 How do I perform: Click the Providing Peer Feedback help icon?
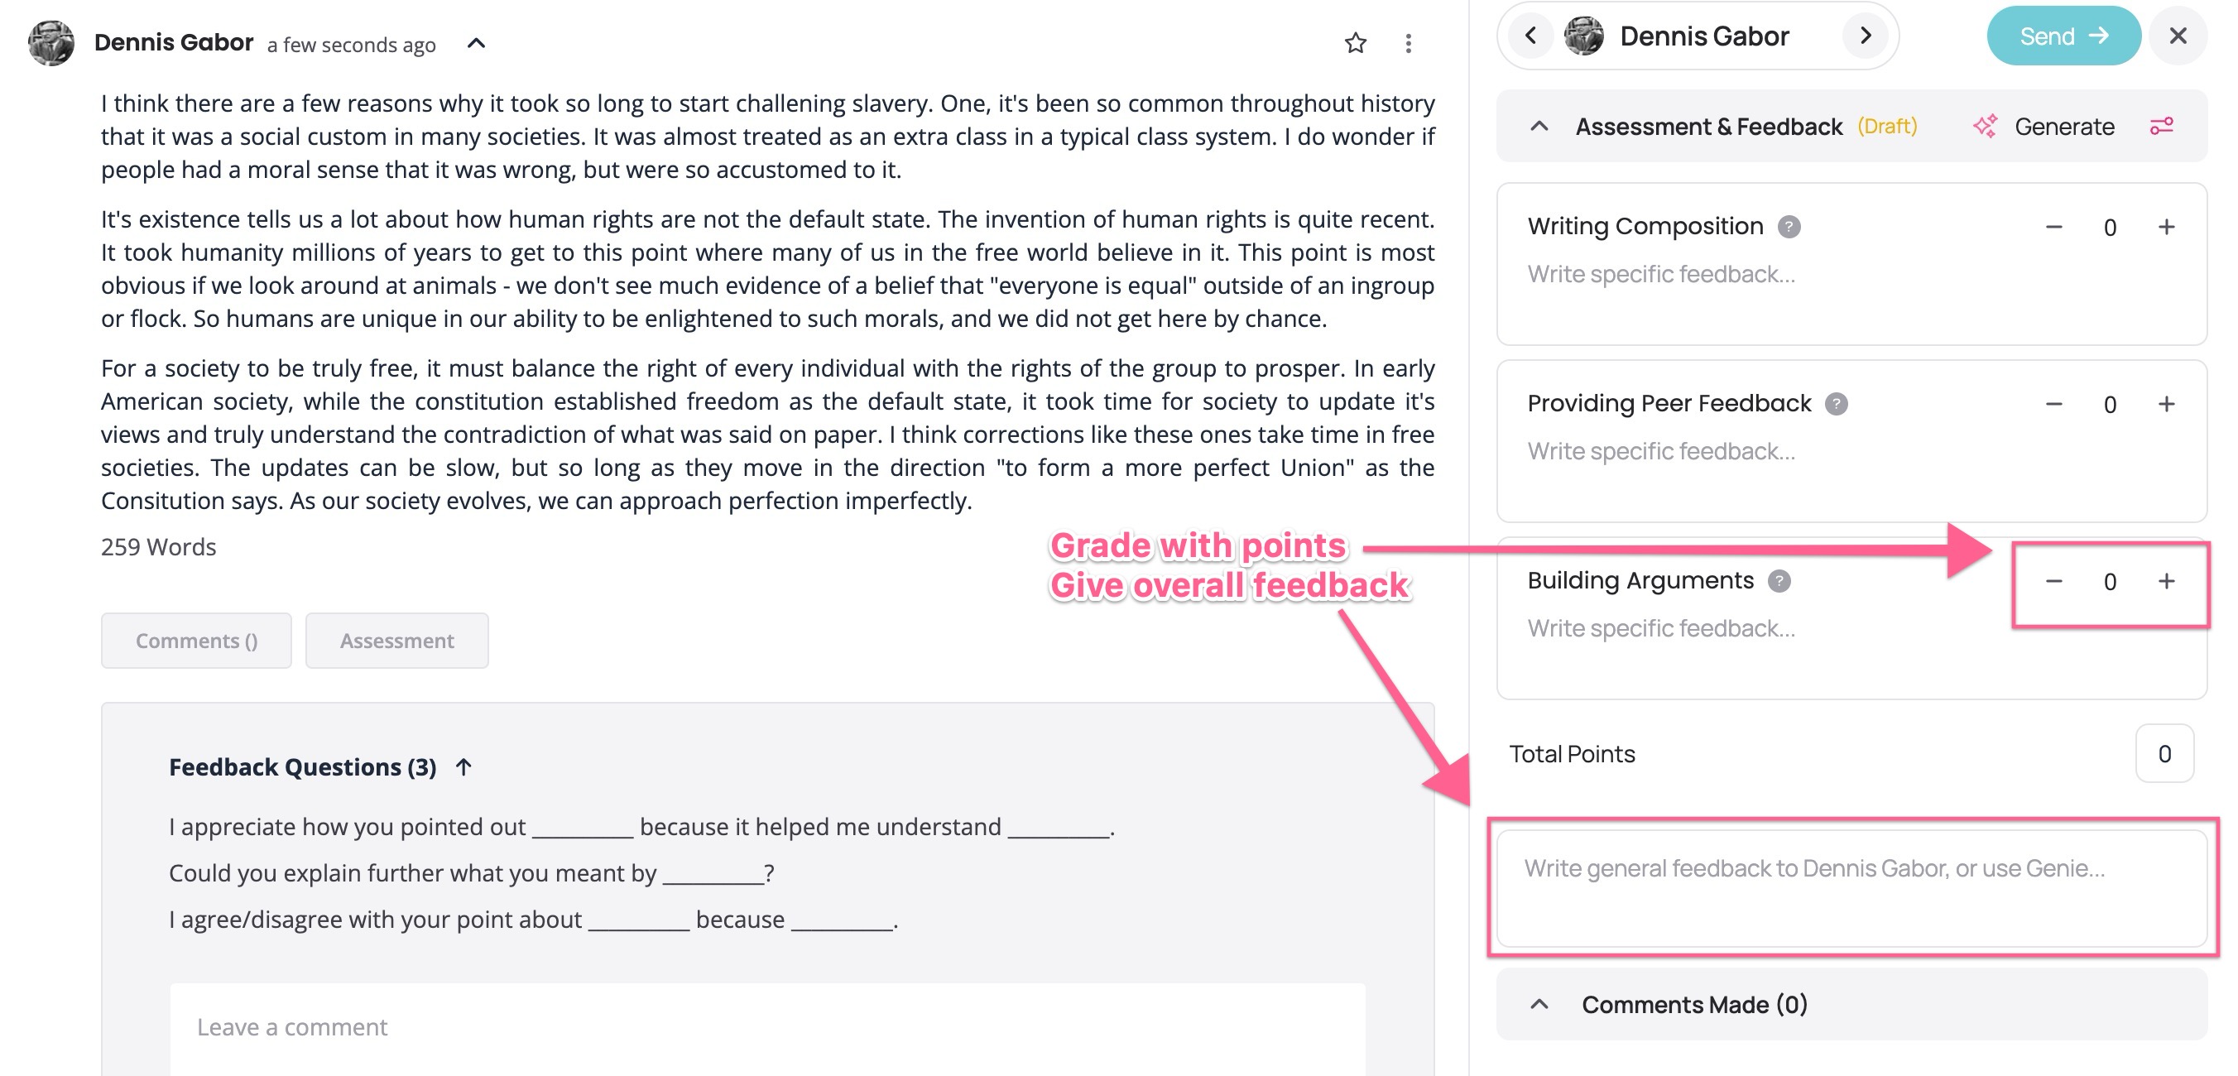click(1836, 404)
